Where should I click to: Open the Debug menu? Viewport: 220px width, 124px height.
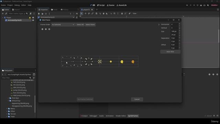click(17, 5)
